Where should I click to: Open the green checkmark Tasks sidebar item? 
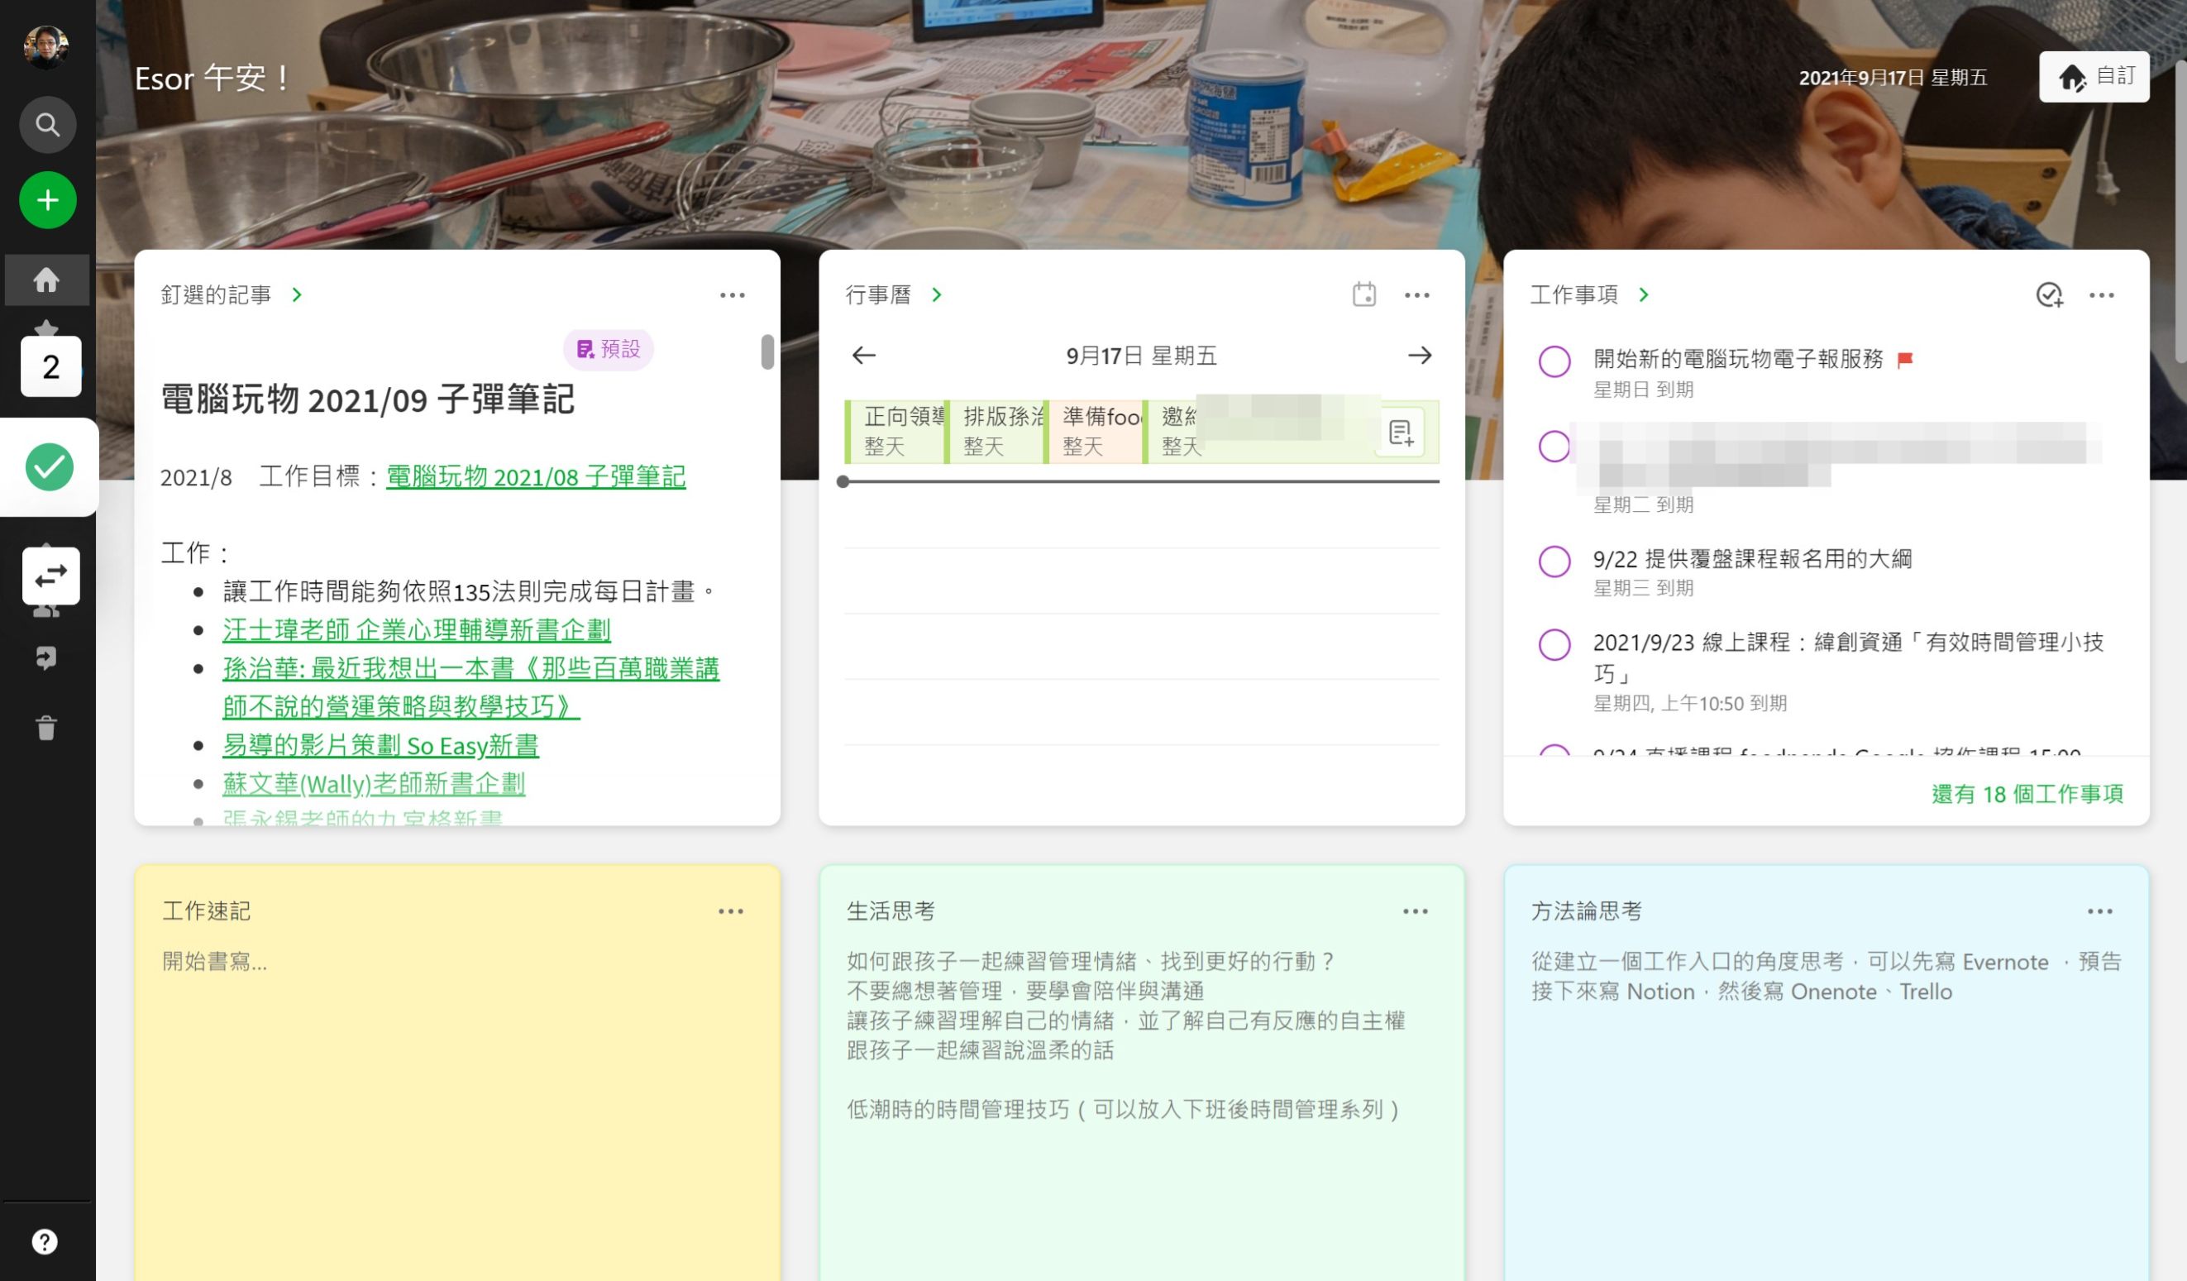tap(50, 467)
